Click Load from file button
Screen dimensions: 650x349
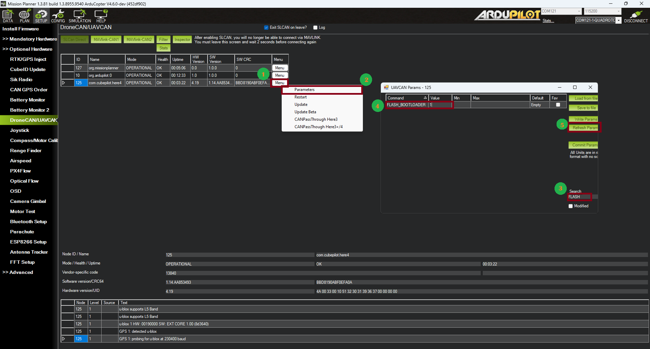583,98
